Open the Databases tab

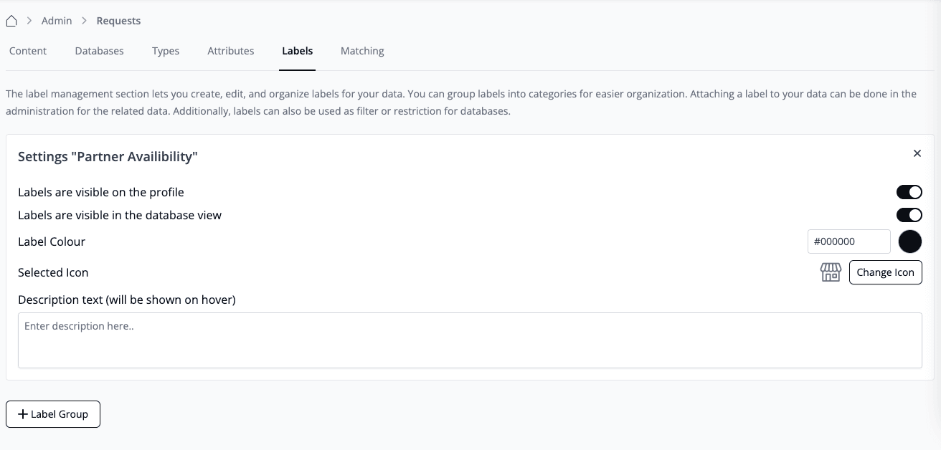[99, 51]
